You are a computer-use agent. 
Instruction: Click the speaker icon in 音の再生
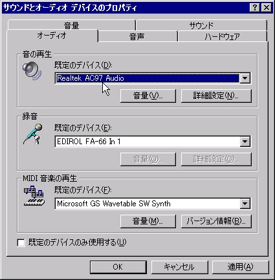[x=32, y=71]
